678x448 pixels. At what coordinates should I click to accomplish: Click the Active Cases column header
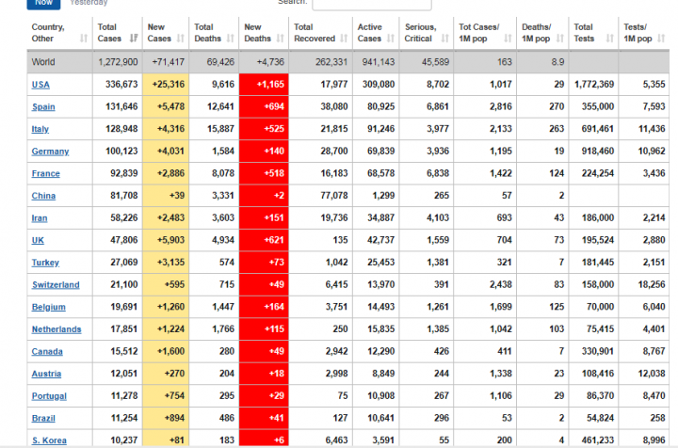pyautogui.click(x=376, y=33)
